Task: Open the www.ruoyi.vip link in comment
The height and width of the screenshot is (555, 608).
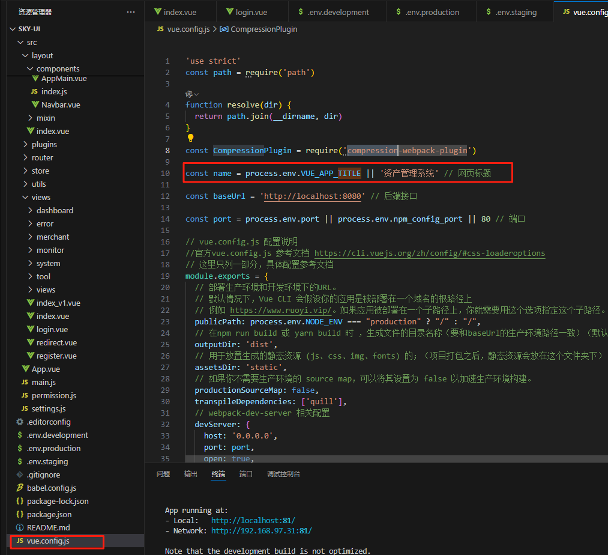Action: point(281,311)
